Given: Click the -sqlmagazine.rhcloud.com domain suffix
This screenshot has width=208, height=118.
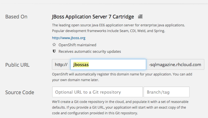Looking at the screenshot, I should pos(175,65).
